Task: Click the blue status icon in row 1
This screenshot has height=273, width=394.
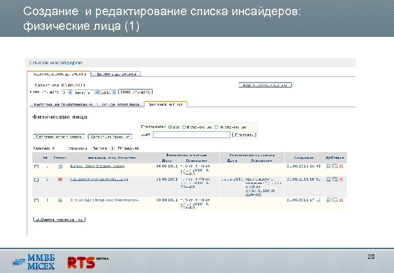Action: (x=60, y=166)
